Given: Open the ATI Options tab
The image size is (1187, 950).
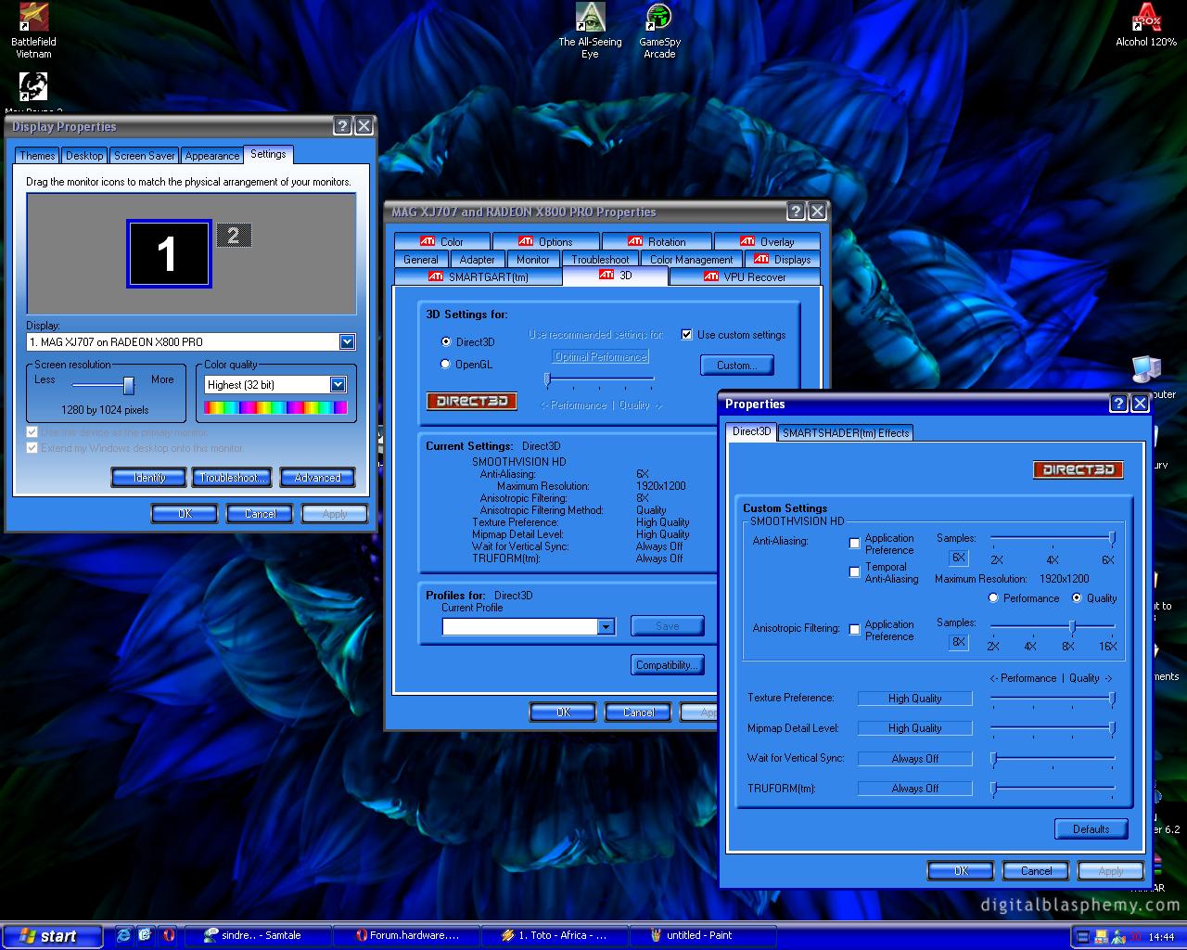Looking at the screenshot, I should pos(545,241).
